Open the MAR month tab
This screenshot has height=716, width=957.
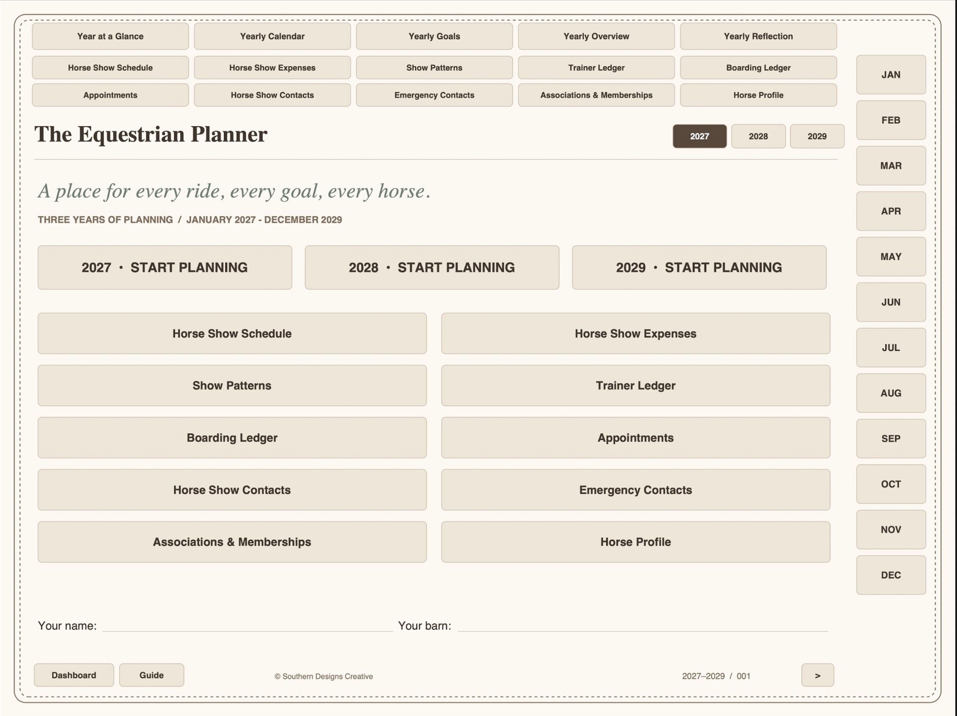(891, 166)
